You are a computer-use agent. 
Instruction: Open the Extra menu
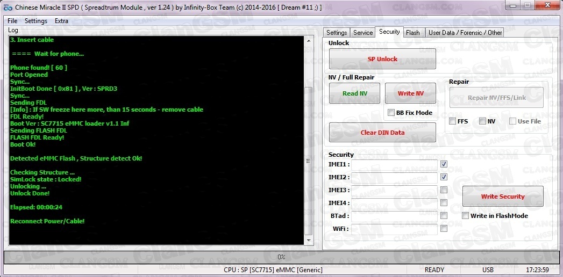(61, 21)
